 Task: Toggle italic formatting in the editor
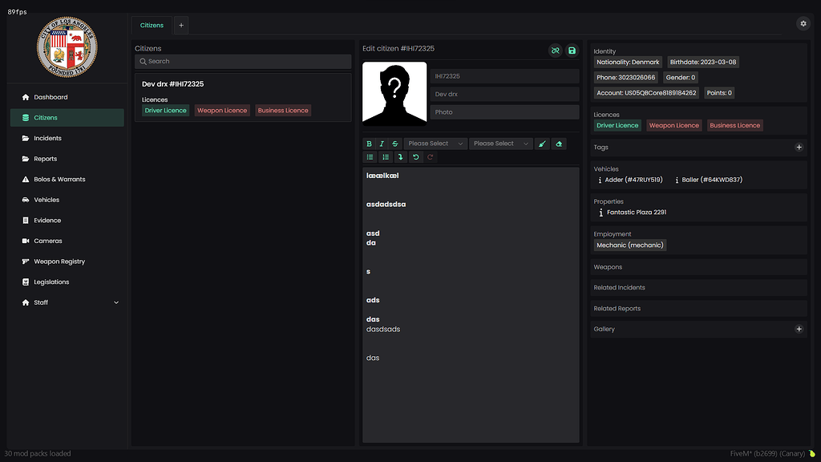point(382,144)
